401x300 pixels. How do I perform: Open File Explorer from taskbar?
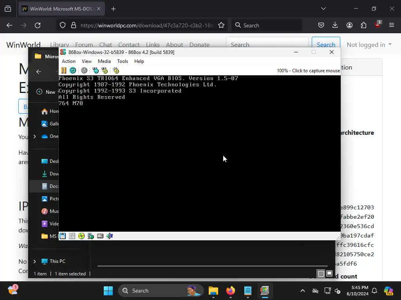pyautogui.click(x=213, y=291)
